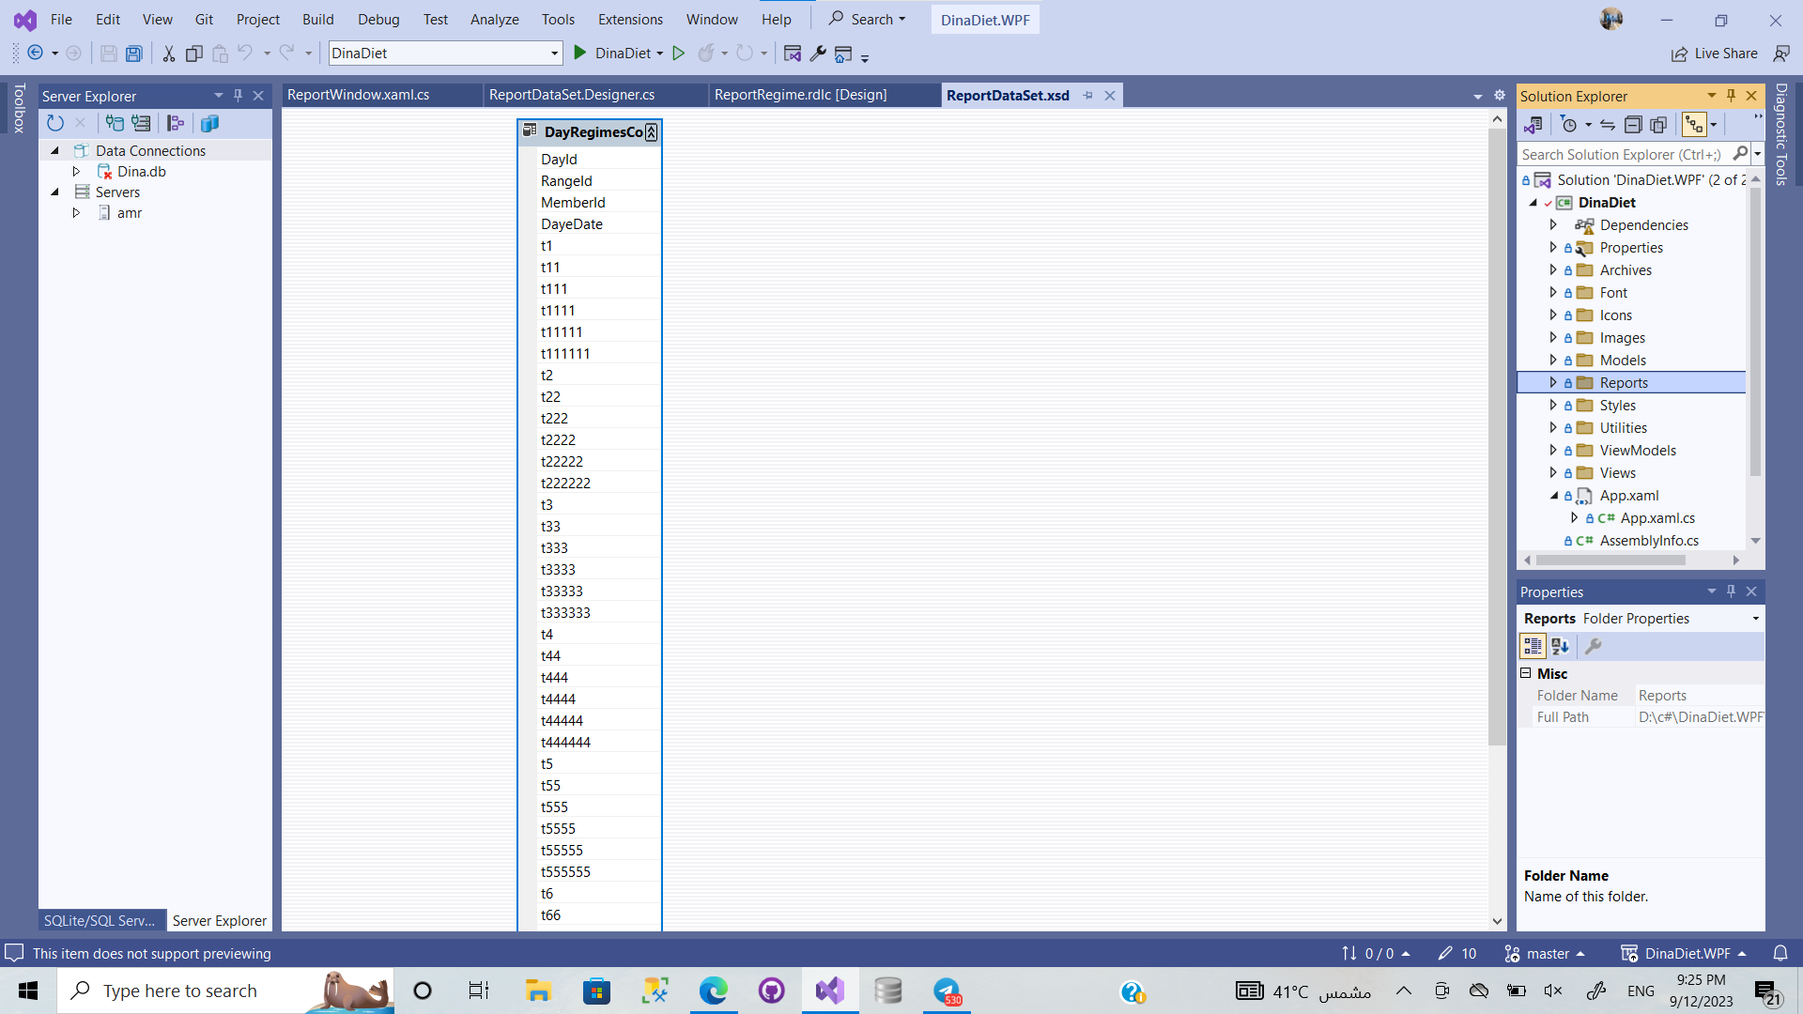
Task: Open the Extensions menu
Action: (x=630, y=20)
